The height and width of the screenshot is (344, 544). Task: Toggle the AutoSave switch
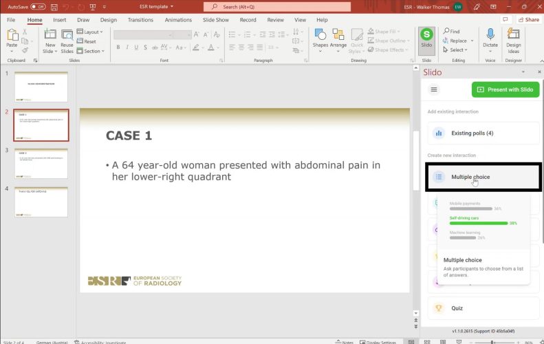point(38,6)
